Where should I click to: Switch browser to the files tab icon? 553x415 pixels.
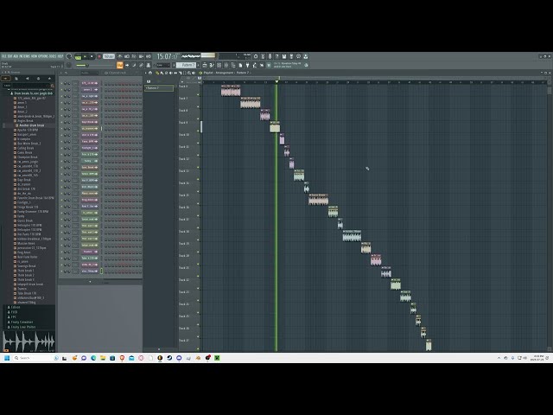tap(16, 79)
